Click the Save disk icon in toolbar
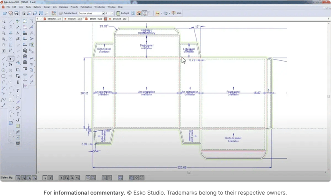The height and width of the screenshot is (196, 331). coord(16,13)
